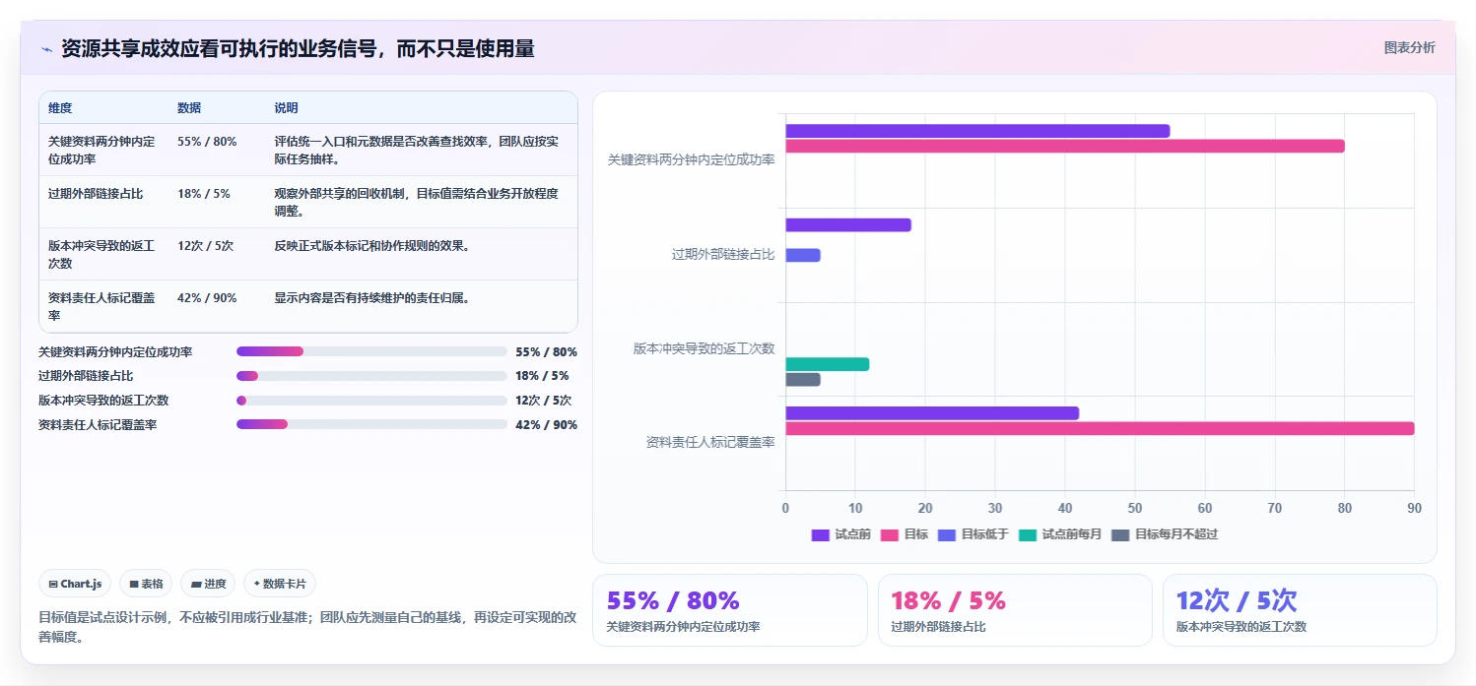The height and width of the screenshot is (686, 1476).
Task: Click the 关键资料两分钟内定位成功率 progress bar
Action: click(371, 351)
